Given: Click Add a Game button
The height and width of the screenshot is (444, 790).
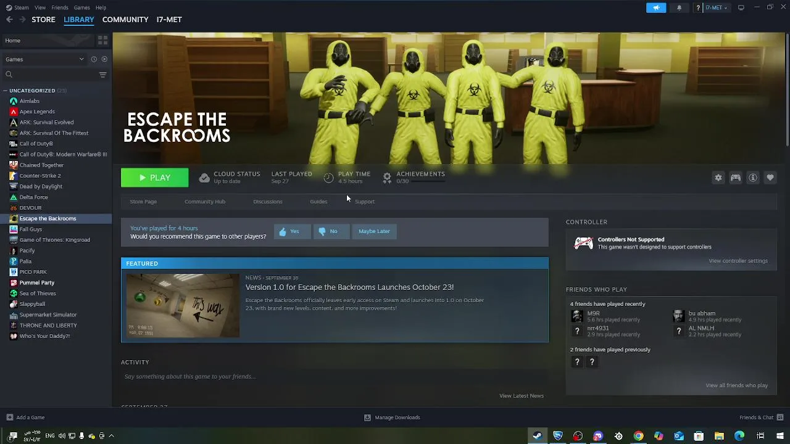Looking at the screenshot, I should tap(25, 417).
